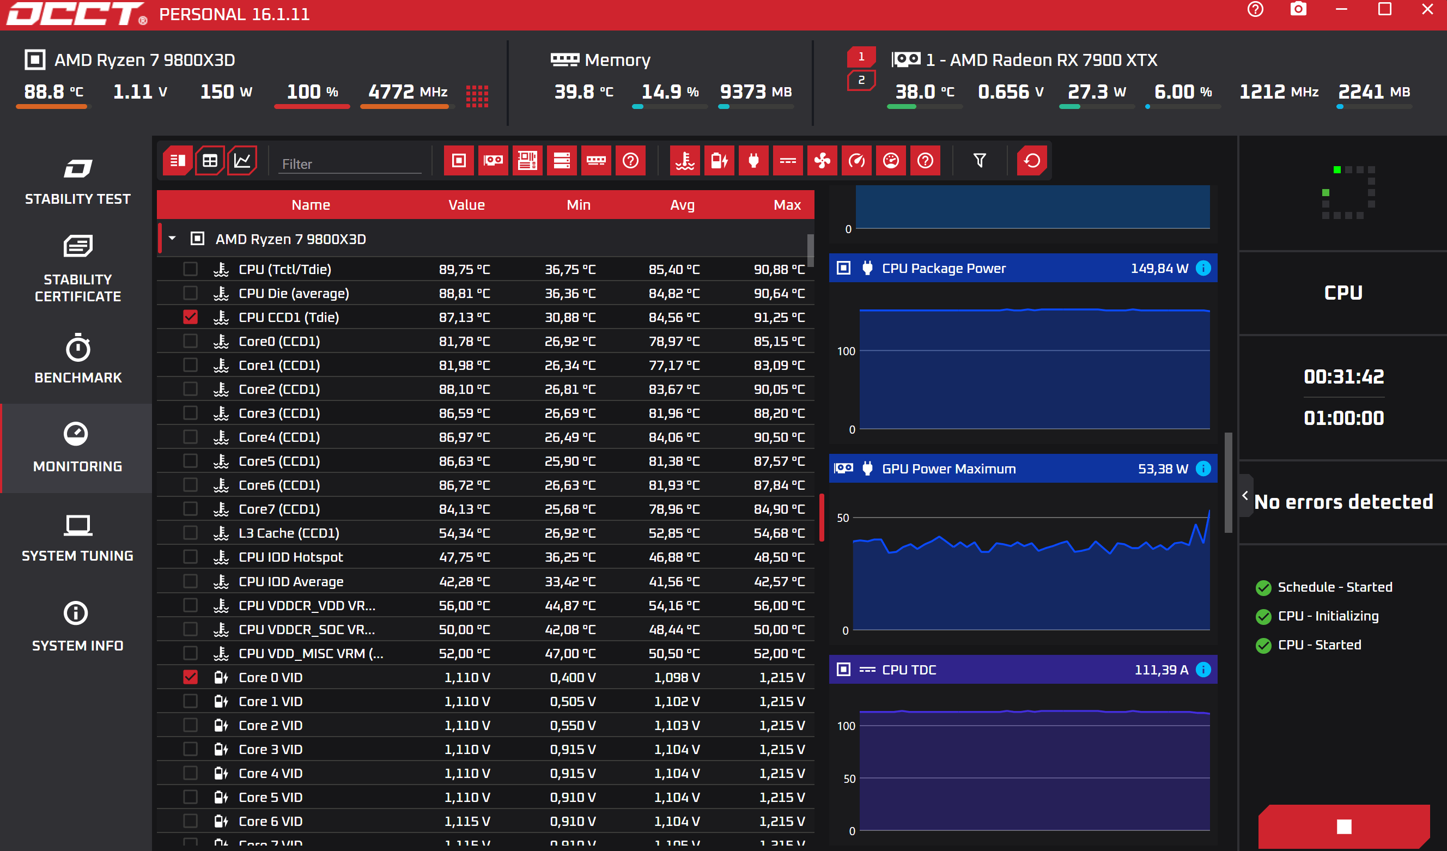Click the reset circular-arrow icon in toolbar
The width and height of the screenshot is (1447, 851).
pos(1032,161)
